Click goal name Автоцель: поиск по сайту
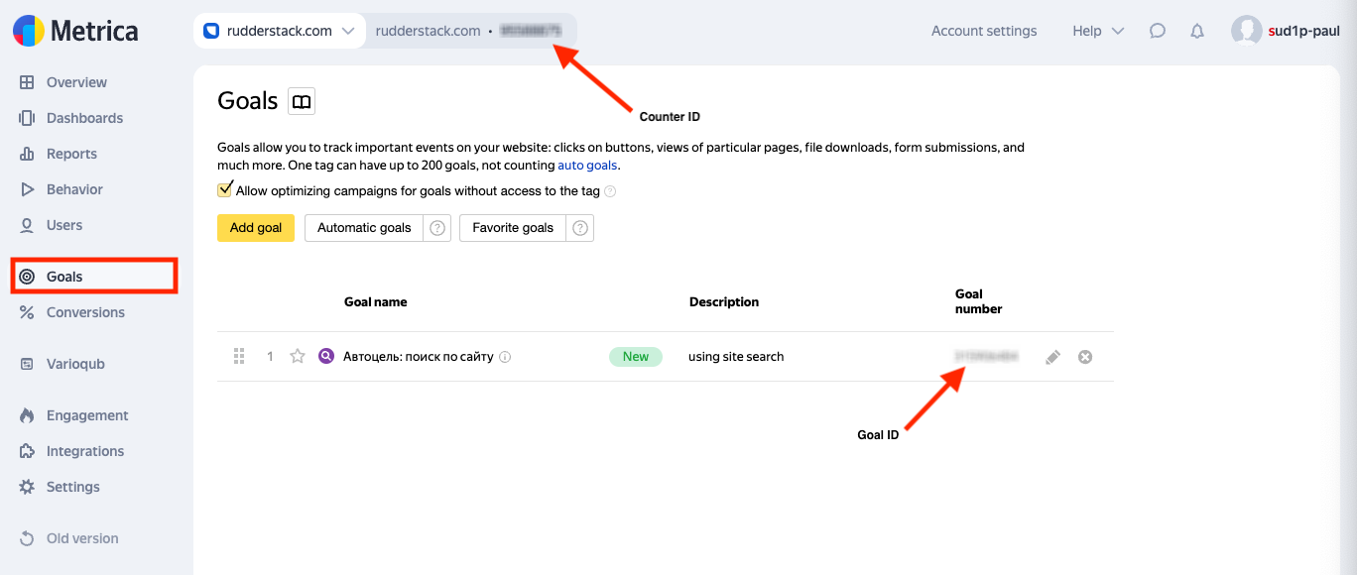1357x575 pixels. 418,357
